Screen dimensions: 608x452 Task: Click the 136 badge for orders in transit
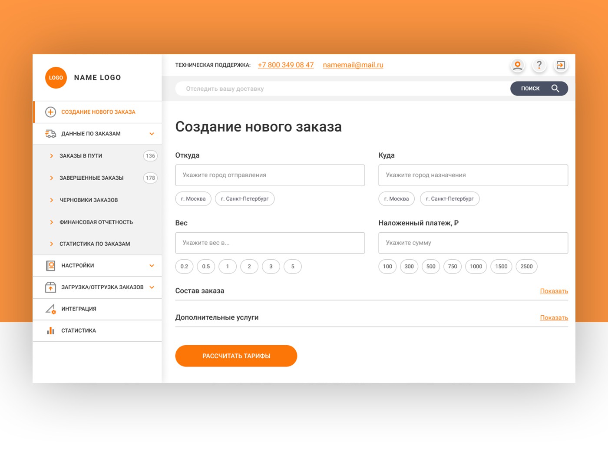pyautogui.click(x=150, y=156)
